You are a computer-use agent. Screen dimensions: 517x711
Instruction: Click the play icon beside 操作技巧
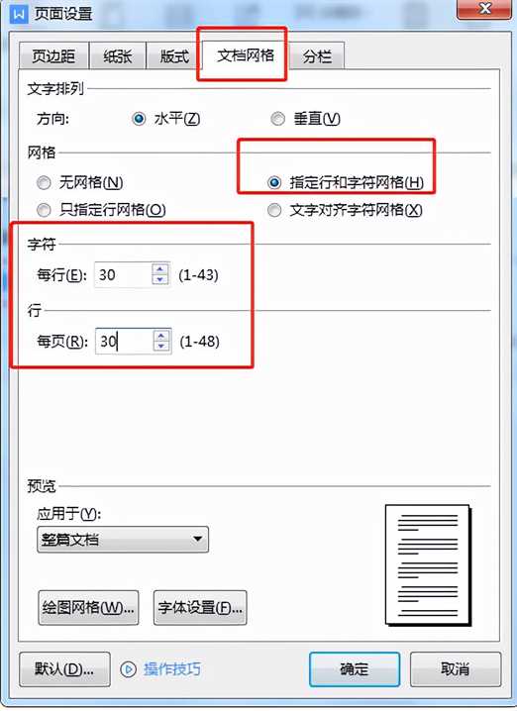(129, 668)
